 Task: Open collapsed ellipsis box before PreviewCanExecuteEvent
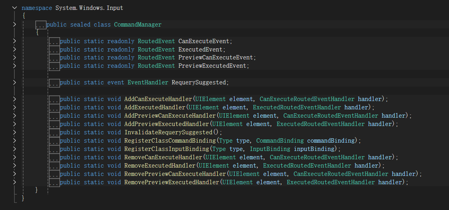pos(54,58)
